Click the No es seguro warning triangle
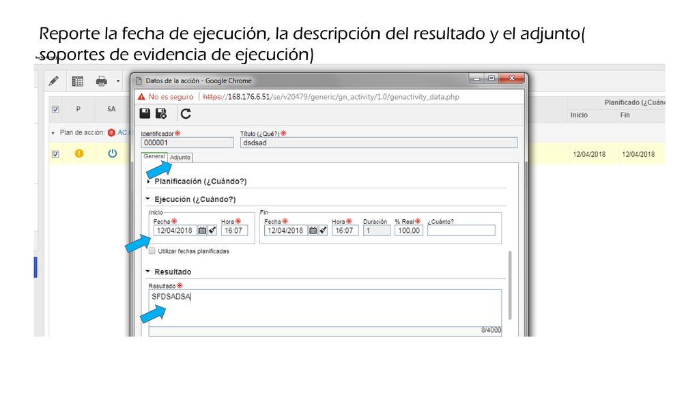This screenshot has width=699, height=393. click(141, 97)
